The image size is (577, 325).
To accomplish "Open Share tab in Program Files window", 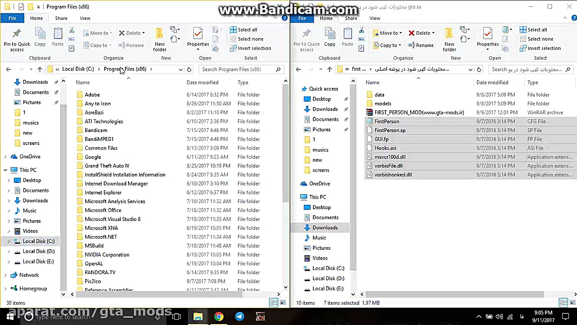I will coord(61,18).
